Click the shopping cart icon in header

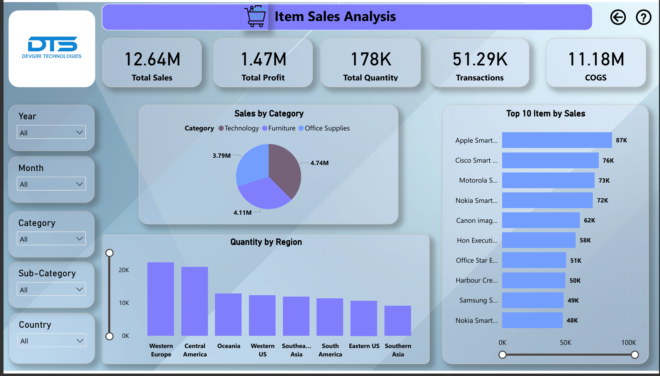[256, 16]
